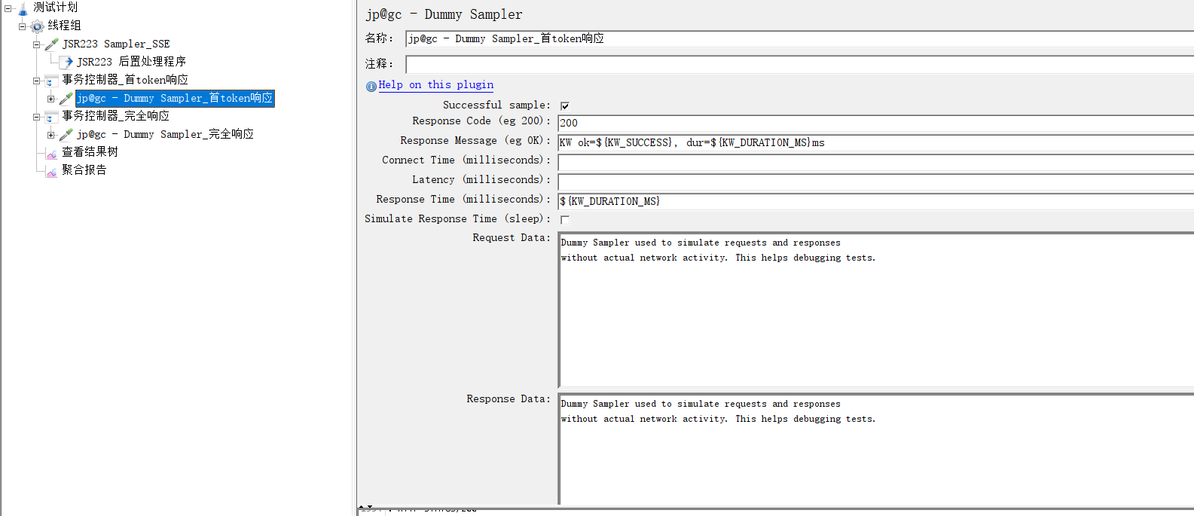Click the 名称 name input field
This screenshot has width=1194, height=516.
[799, 39]
